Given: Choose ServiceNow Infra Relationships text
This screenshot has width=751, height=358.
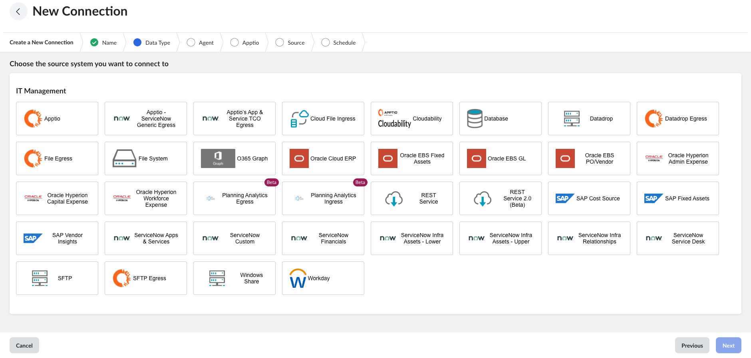Looking at the screenshot, I should click(600, 238).
